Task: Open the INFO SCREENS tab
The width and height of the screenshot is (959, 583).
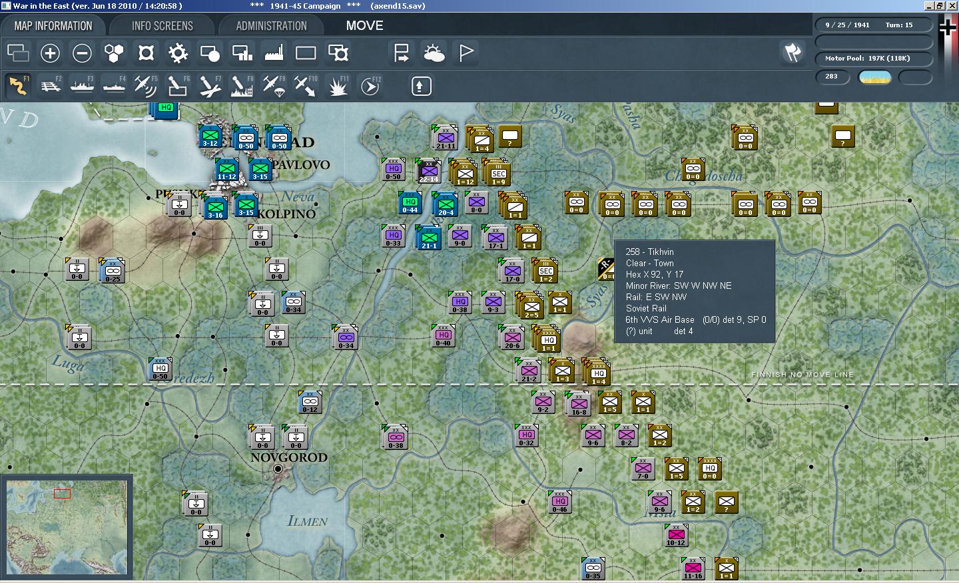Action: pyautogui.click(x=162, y=26)
